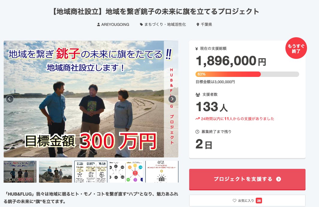Click the red trend arrow icon
319x207 pixels.
198,119
